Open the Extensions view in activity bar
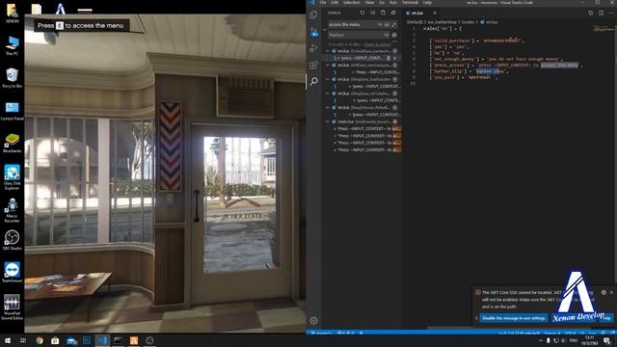The image size is (617, 347). (313, 65)
